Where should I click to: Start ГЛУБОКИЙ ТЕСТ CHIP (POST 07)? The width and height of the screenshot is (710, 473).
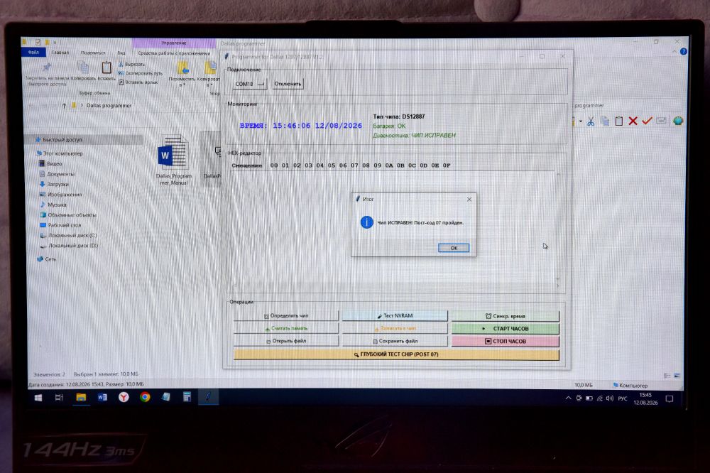[x=396, y=354]
